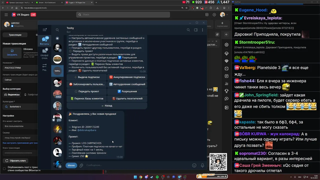
Task: Open Discord from the taskbar
Action: point(146,177)
